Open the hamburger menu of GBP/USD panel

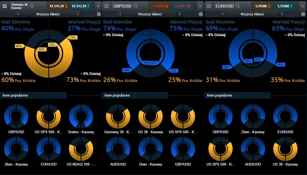point(106,6)
